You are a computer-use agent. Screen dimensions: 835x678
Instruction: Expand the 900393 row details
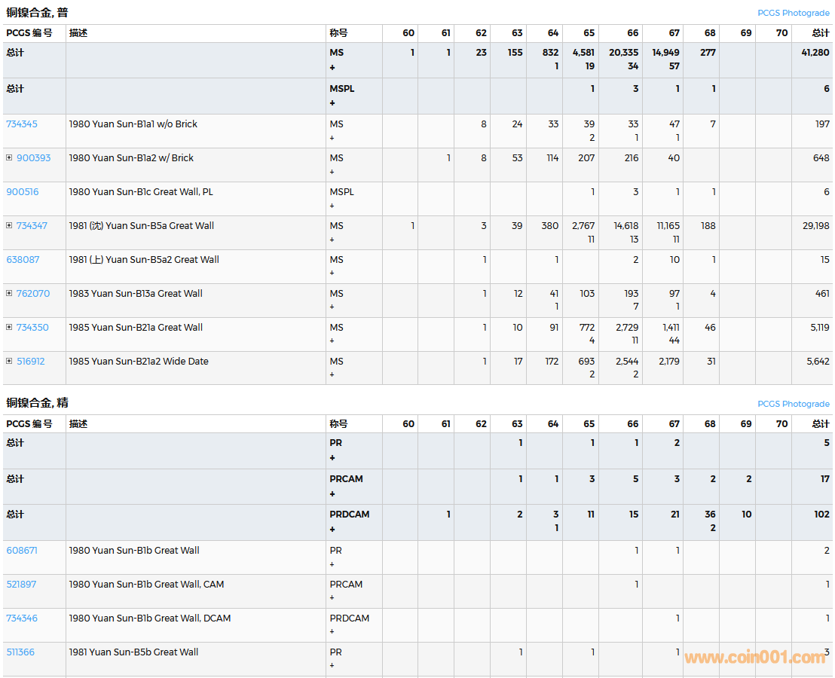click(9, 158)
